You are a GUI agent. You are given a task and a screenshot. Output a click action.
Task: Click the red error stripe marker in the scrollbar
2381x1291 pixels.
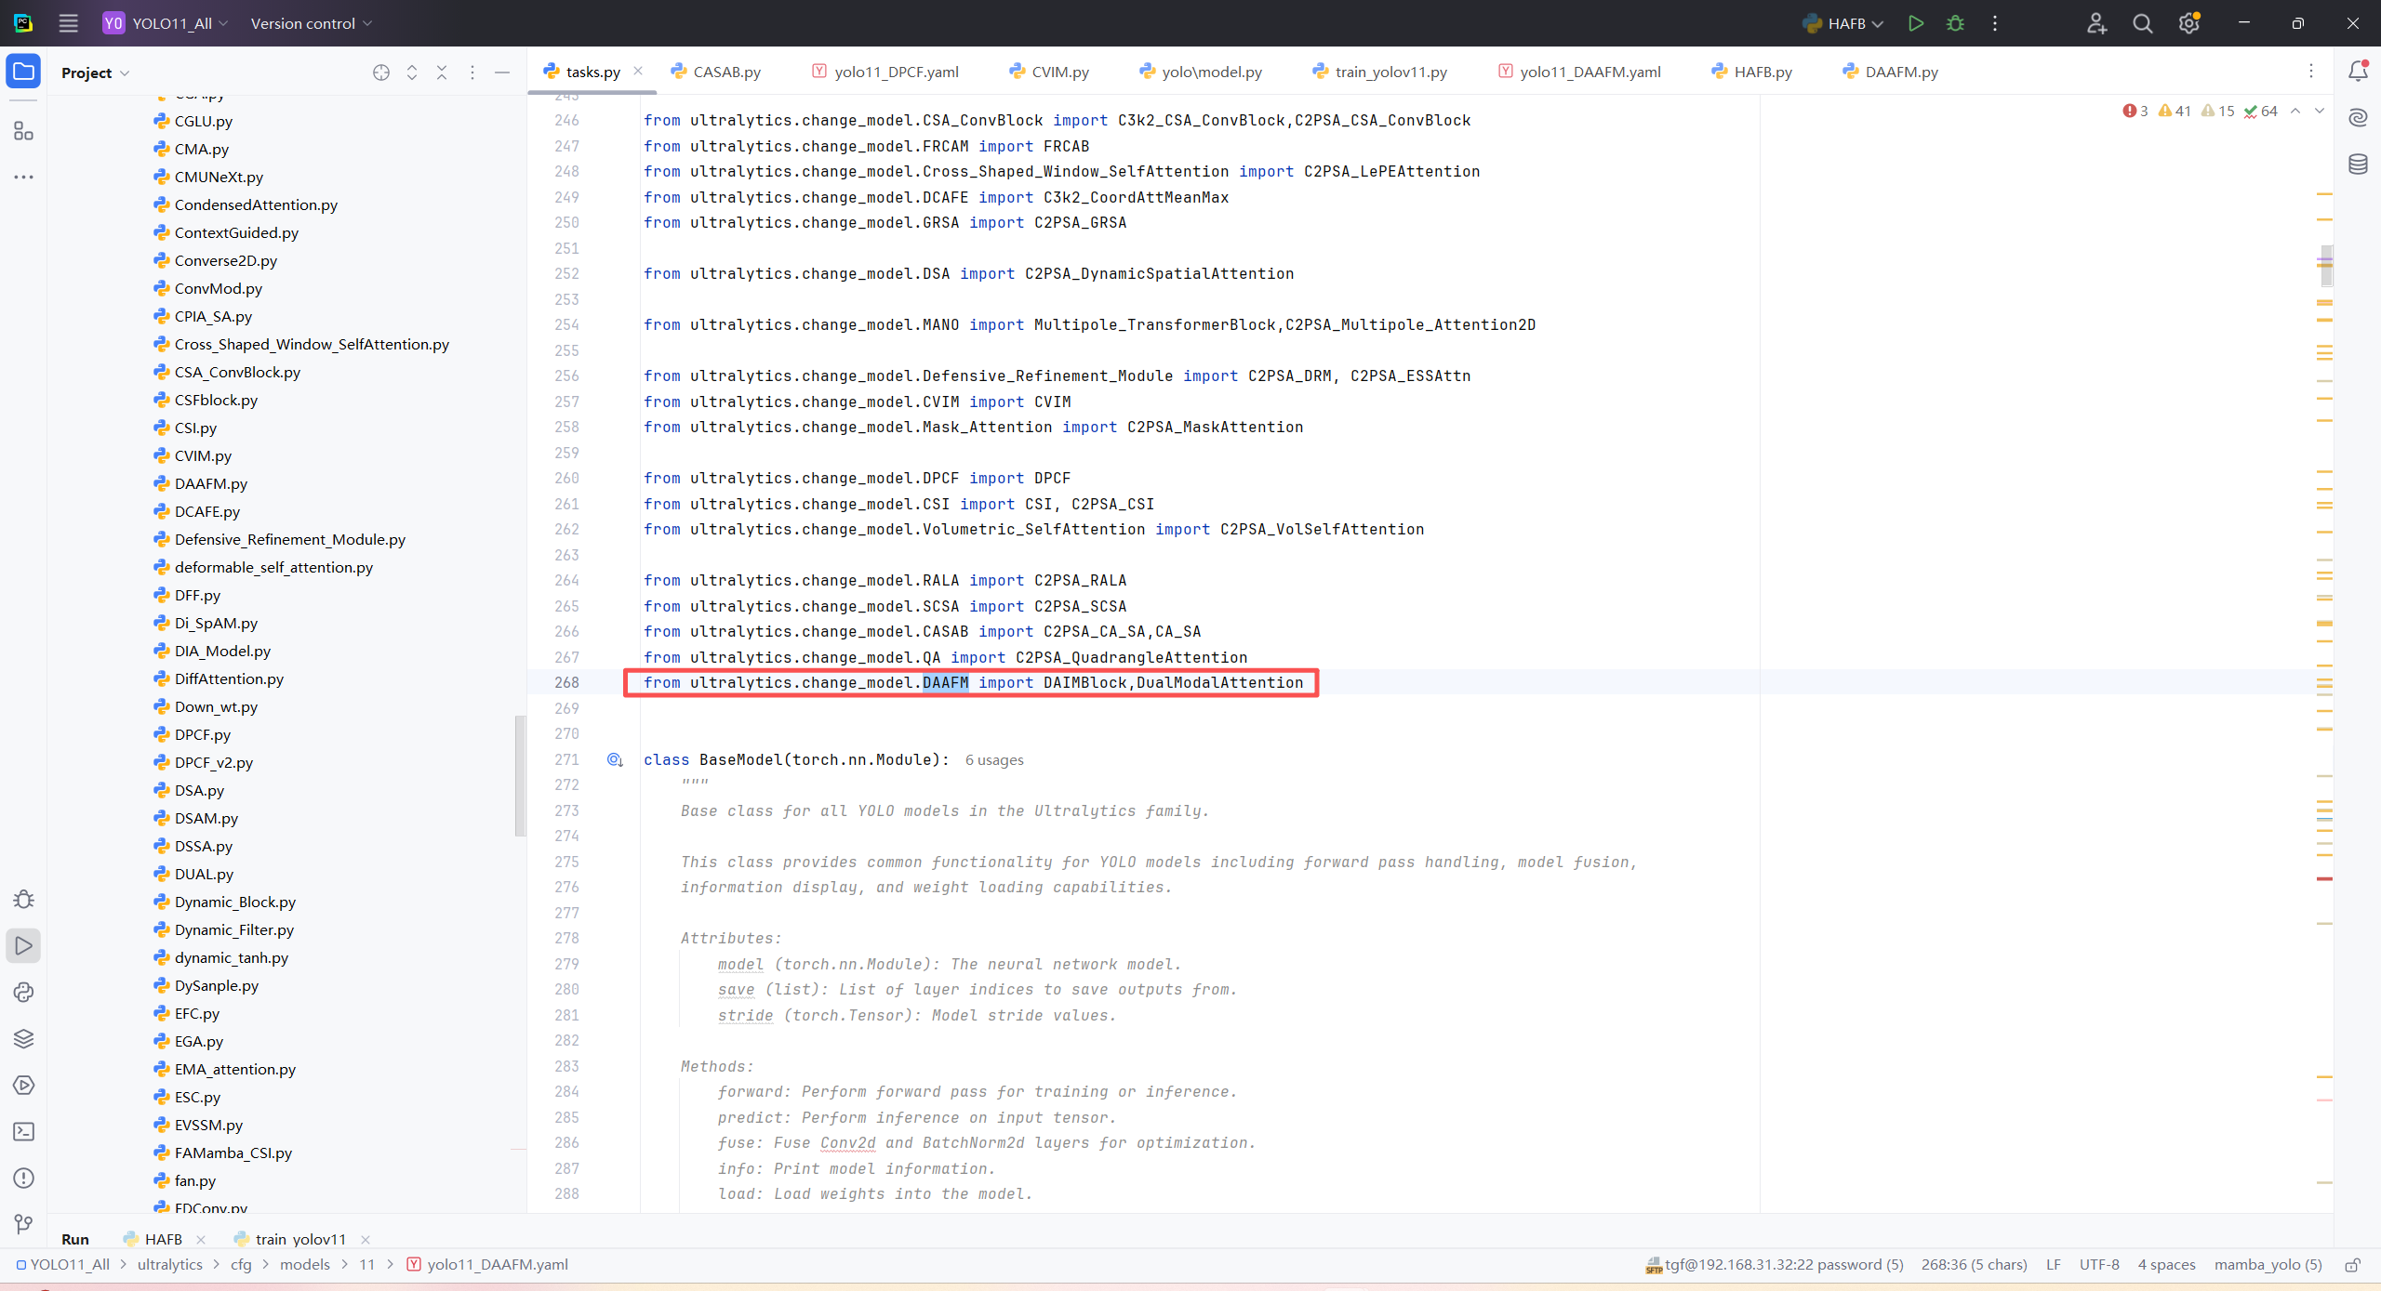(x=2324, y=878)
